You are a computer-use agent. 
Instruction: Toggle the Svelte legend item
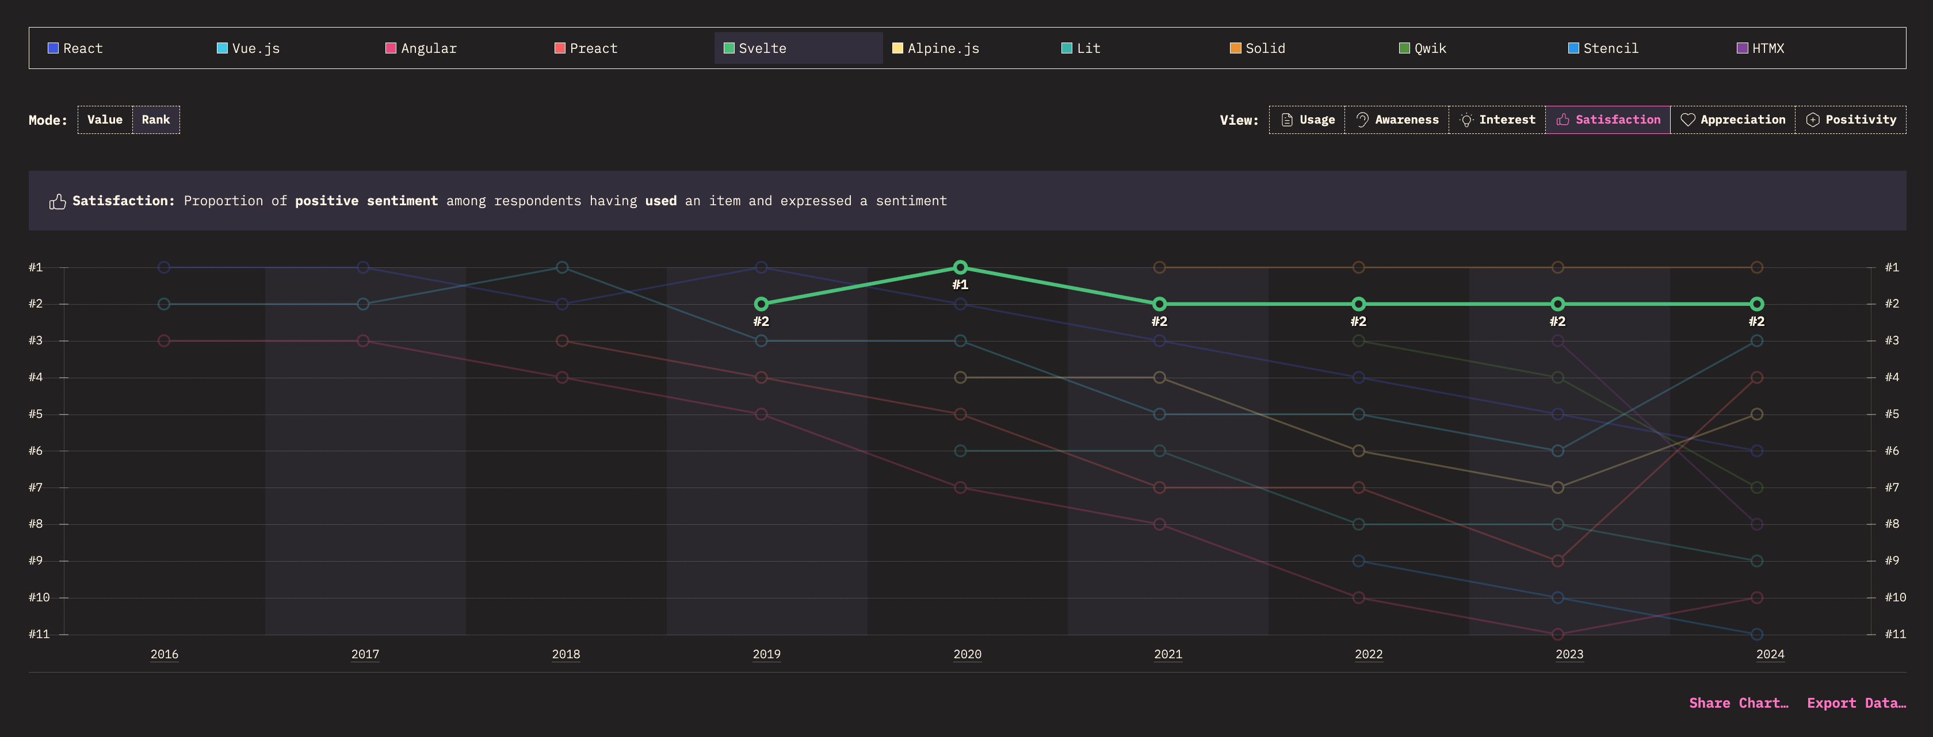[762, 48]
